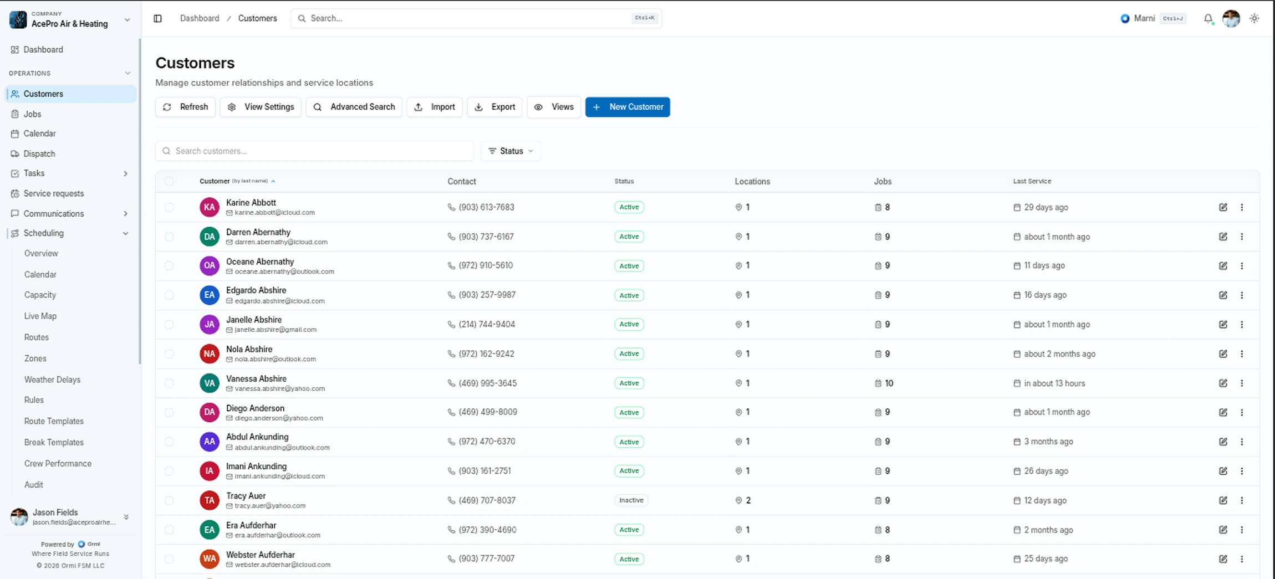
Task: Click the Refresh button
Action: click(x=185, y=107)
